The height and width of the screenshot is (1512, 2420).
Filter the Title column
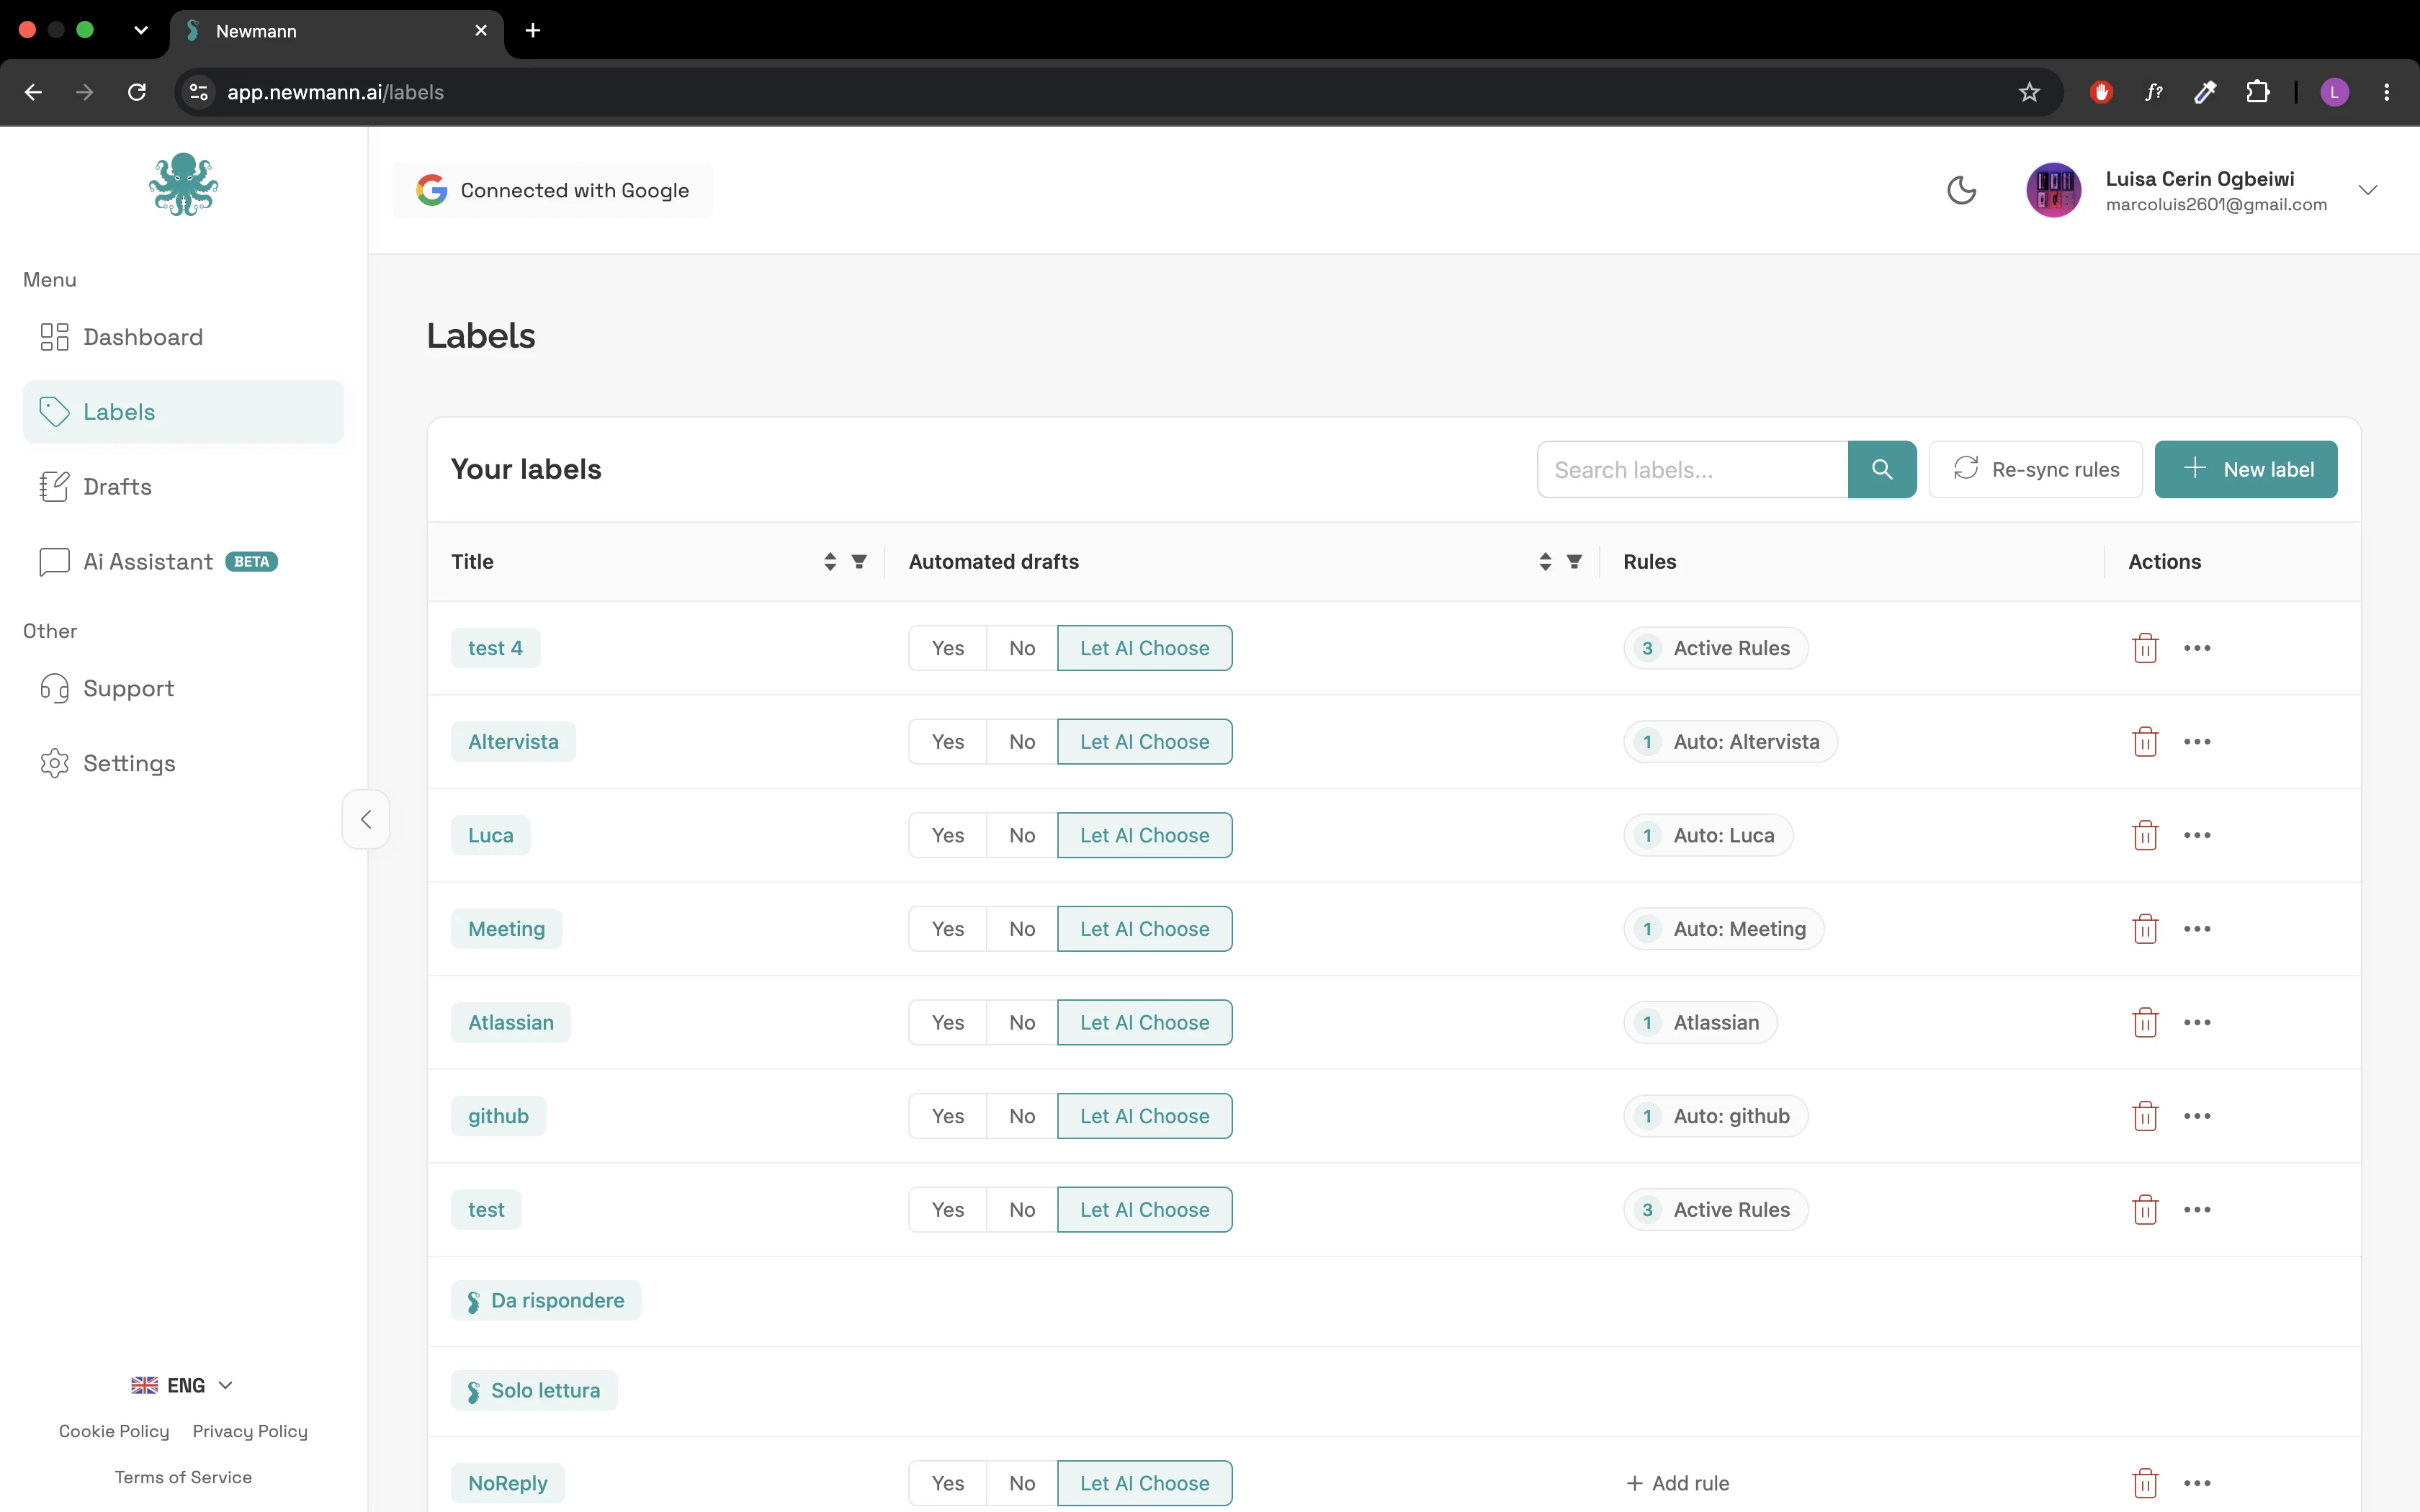click(x=859, y=562)
